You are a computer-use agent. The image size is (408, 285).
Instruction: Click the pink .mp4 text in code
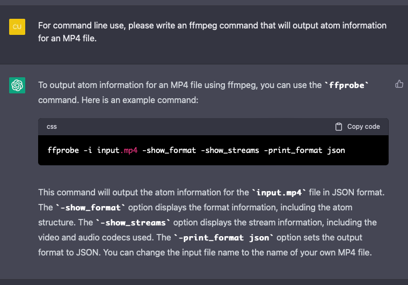[130, 150]
